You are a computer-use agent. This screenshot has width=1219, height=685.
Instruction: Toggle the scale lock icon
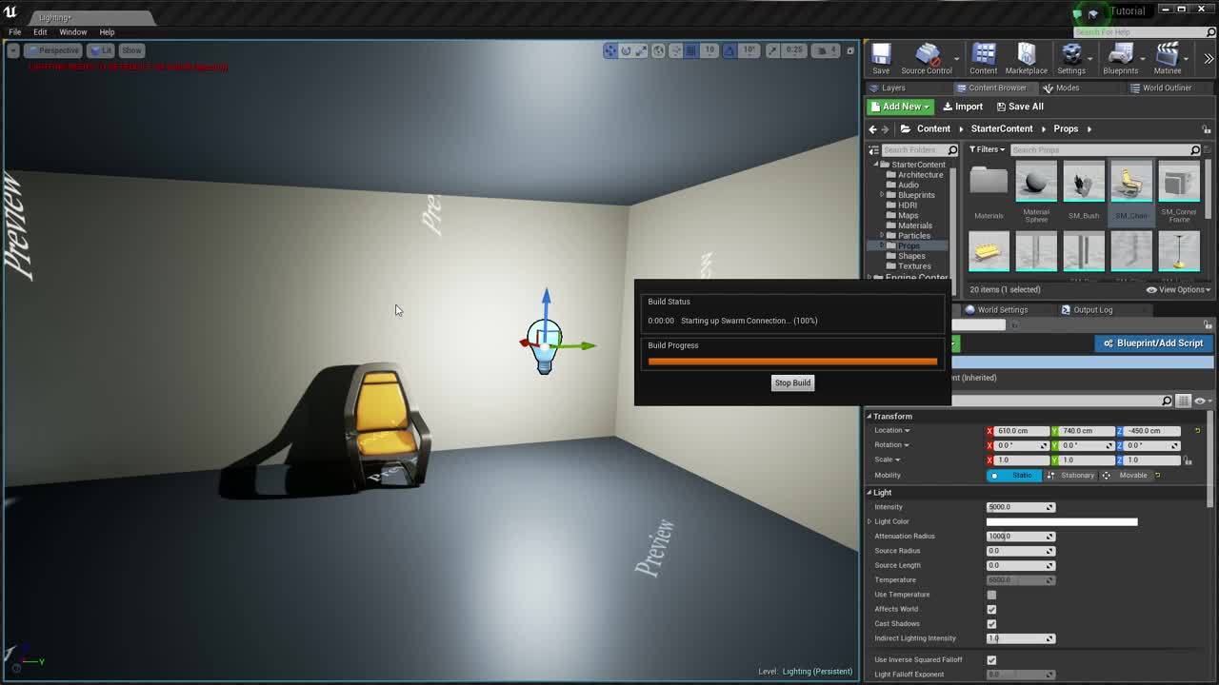1188,460
